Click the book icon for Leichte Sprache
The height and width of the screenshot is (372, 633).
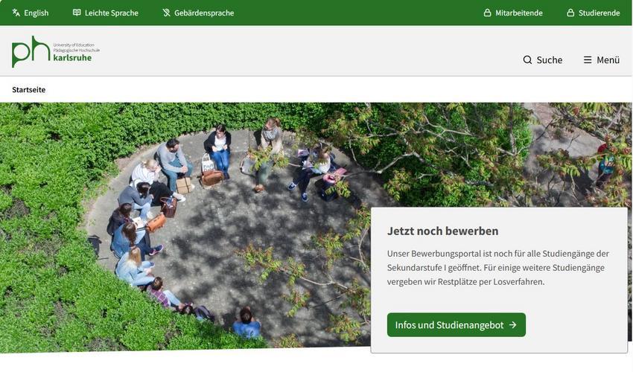pos(77,13)
